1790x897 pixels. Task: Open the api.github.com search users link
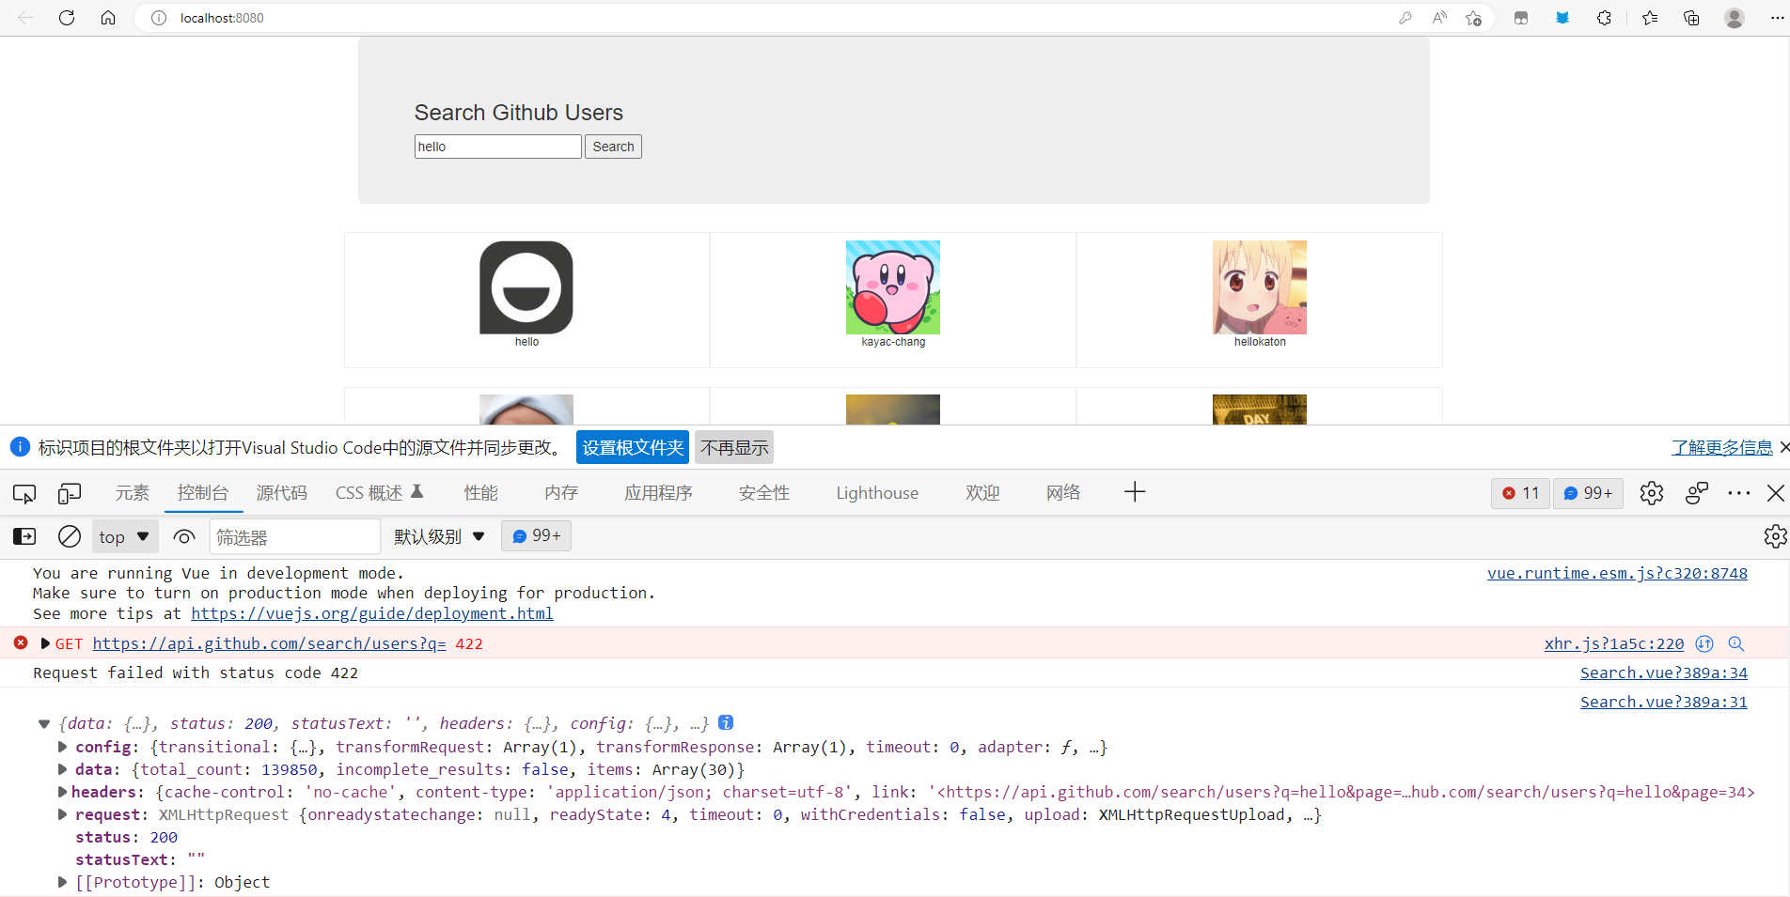tap(269, 643)
